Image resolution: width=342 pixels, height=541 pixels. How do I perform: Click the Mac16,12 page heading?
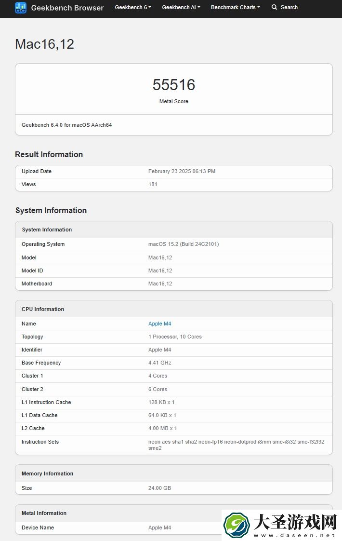tap(44, 44)
